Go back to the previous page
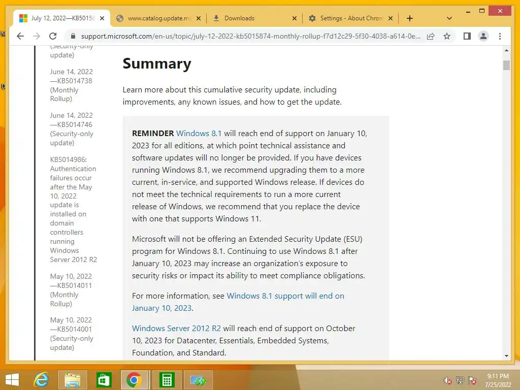The image size is (520, 390). pos(20,36)
